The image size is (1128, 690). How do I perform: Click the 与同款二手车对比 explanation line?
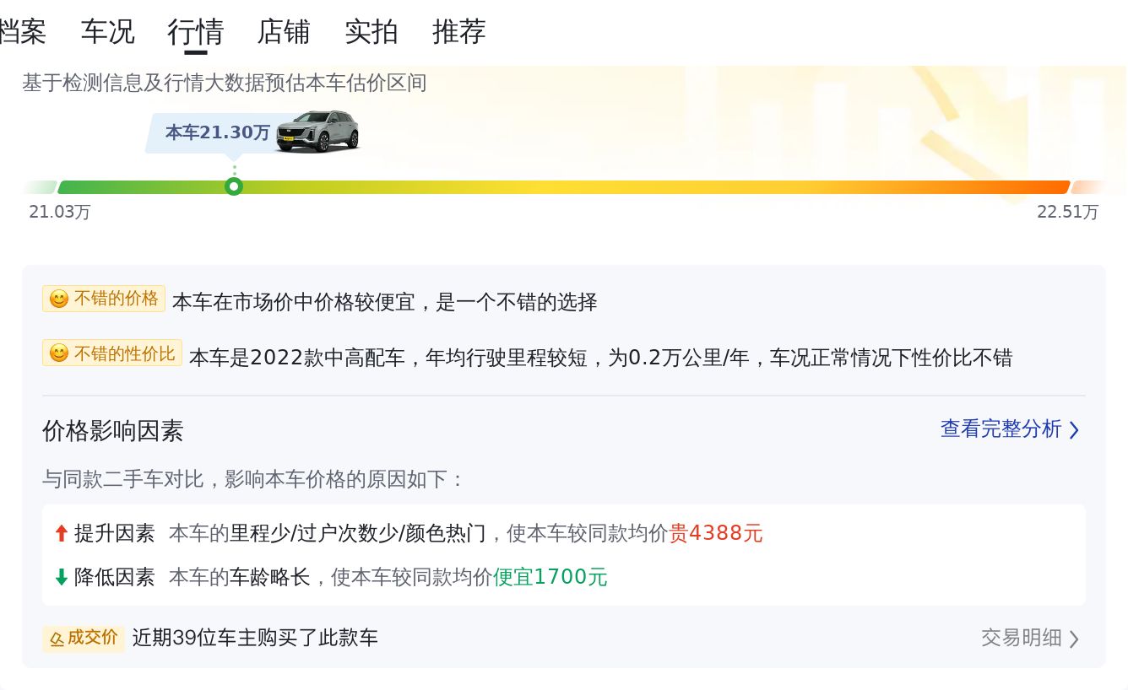pos(254,479)
